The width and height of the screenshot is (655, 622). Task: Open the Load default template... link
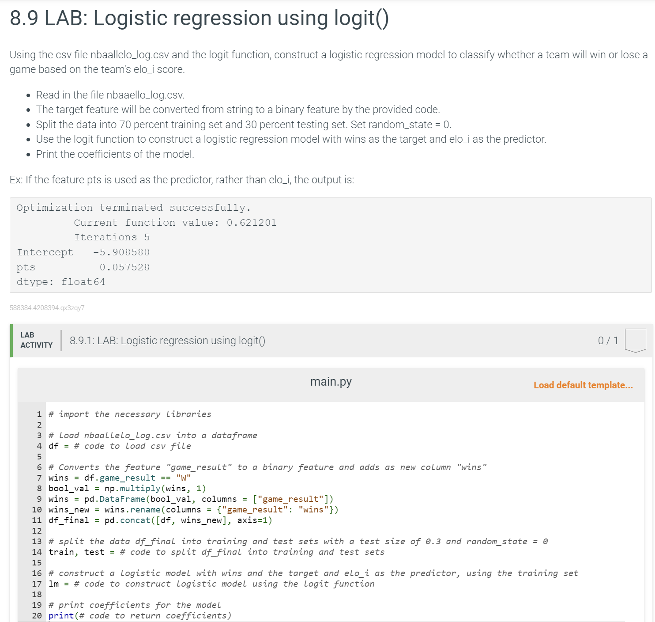coord(583,385)
